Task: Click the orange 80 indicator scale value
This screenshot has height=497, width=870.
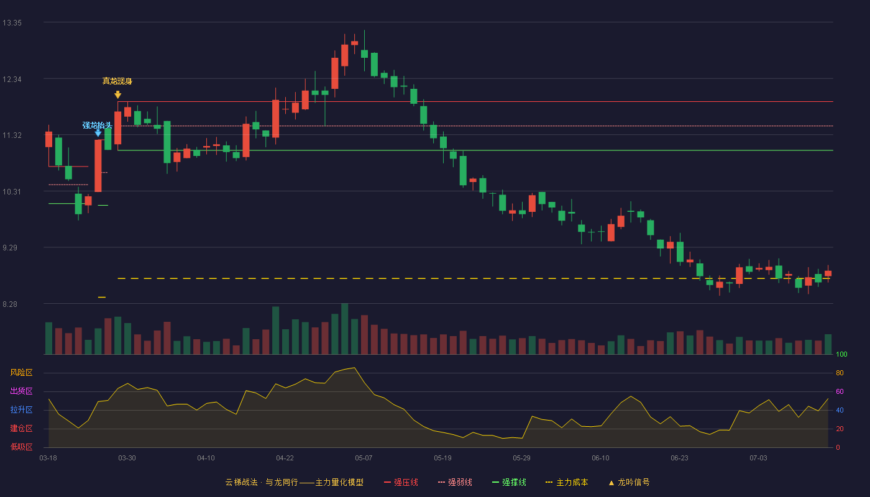Action: pos(840,373)
